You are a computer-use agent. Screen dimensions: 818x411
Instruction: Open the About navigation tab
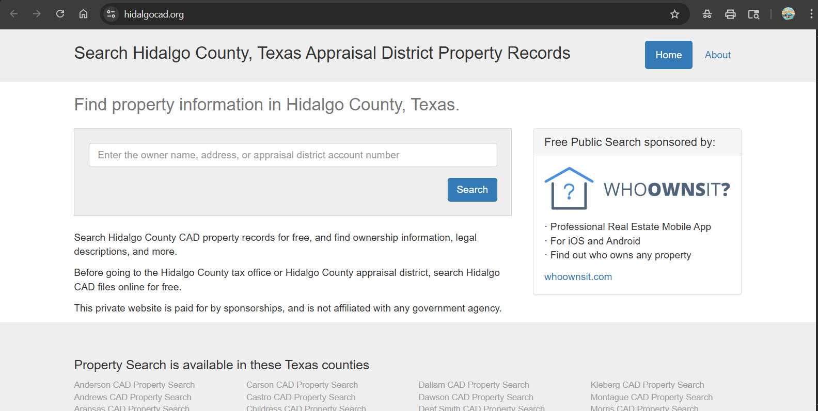(x=717, y=55)
